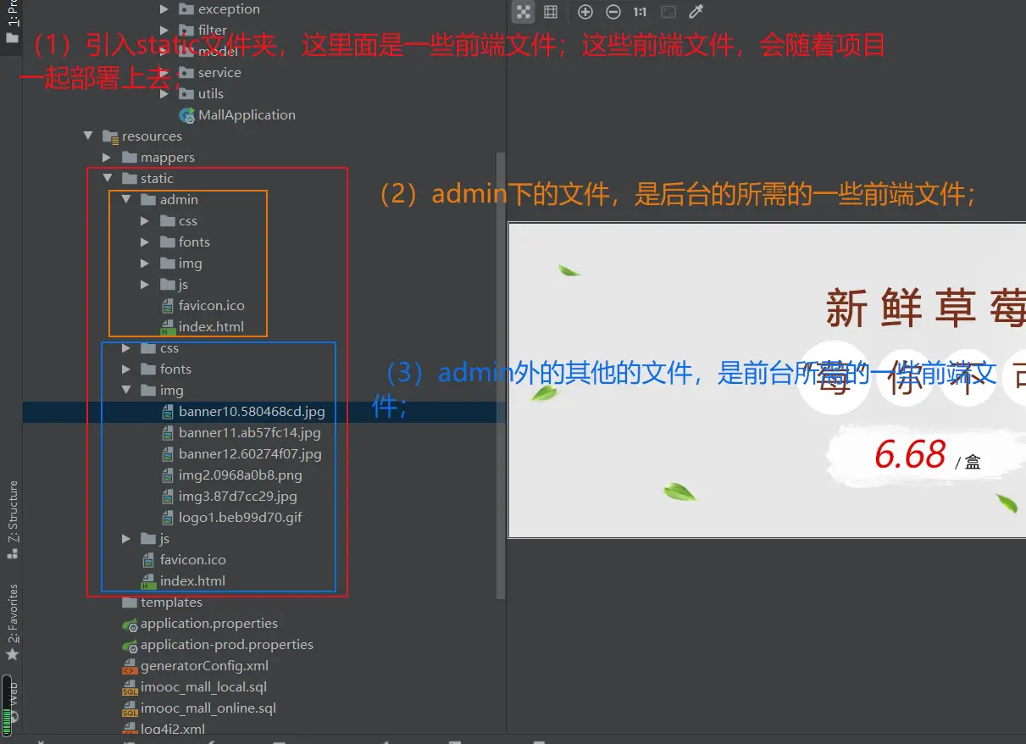Click the exception package folder icon
Image resolution: width=1026 pixels, height=744 pixels.
click(186, 9)
